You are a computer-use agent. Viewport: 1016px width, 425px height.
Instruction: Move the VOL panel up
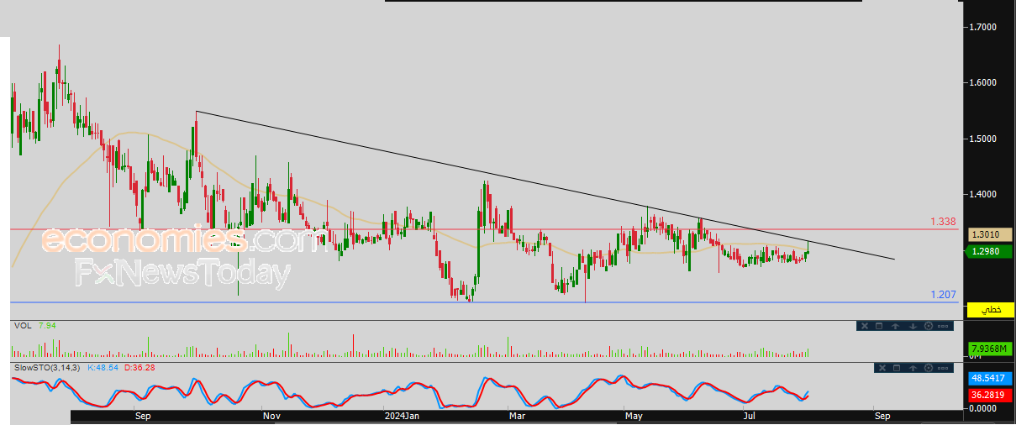896,326
